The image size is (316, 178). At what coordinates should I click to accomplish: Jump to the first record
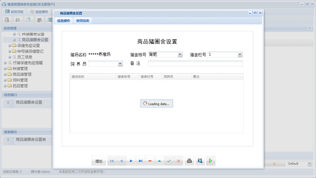pyautogui.click(x=112, y=161)
